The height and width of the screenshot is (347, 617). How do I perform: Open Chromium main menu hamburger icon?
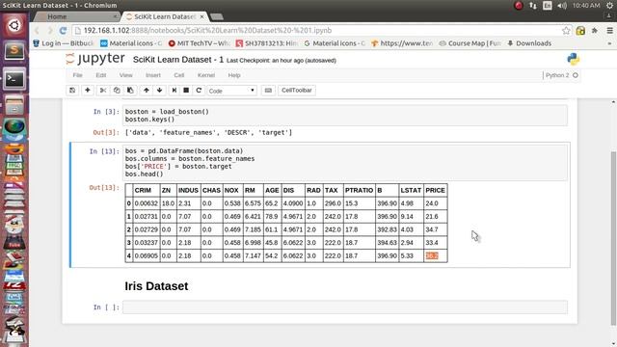(x=609, y=30)
